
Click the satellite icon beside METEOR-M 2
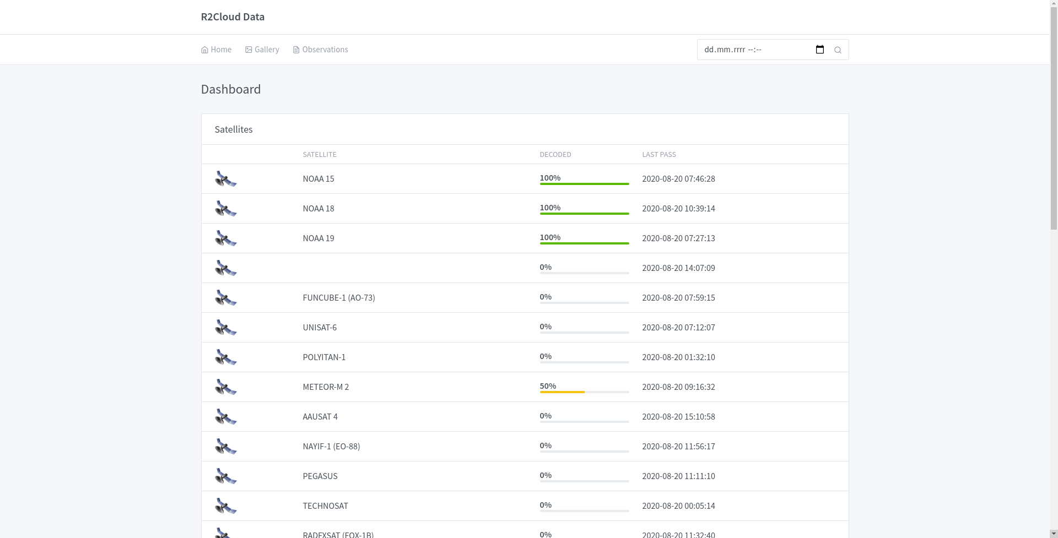pyautogui.click(x=226, y=387)
